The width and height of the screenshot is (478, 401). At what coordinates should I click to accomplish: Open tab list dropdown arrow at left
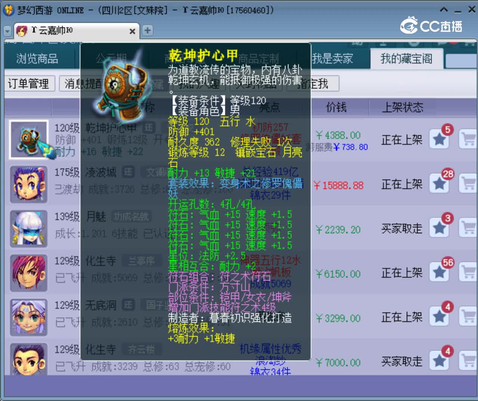click(x=7, y=31)
